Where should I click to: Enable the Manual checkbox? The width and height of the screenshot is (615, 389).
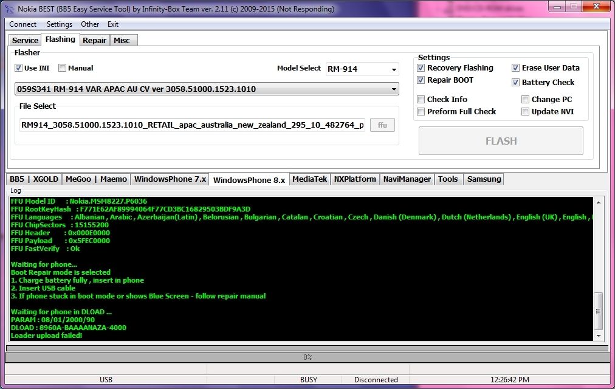tap(62, 68)
